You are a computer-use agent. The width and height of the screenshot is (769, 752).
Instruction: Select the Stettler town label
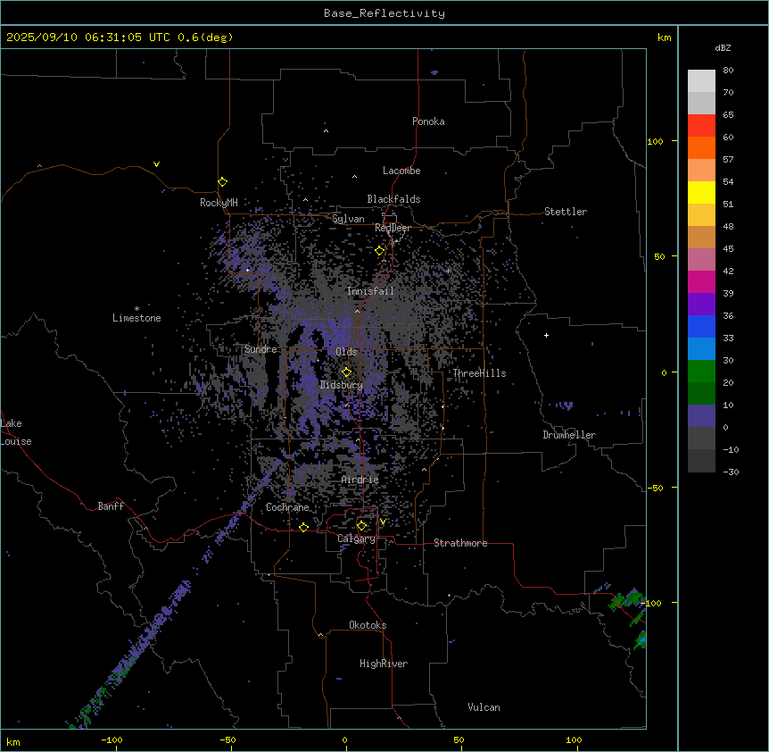pyautogui.click(x=566, y=212)
